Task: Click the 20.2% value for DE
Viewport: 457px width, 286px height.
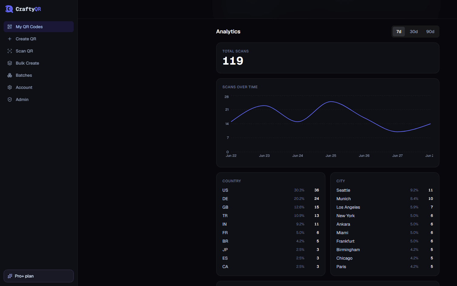Action: tap(299, 199)
